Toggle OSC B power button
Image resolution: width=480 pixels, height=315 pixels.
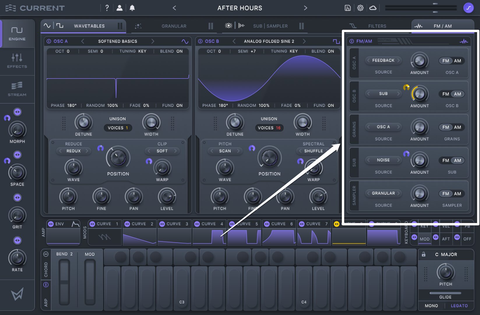point(200,41)
